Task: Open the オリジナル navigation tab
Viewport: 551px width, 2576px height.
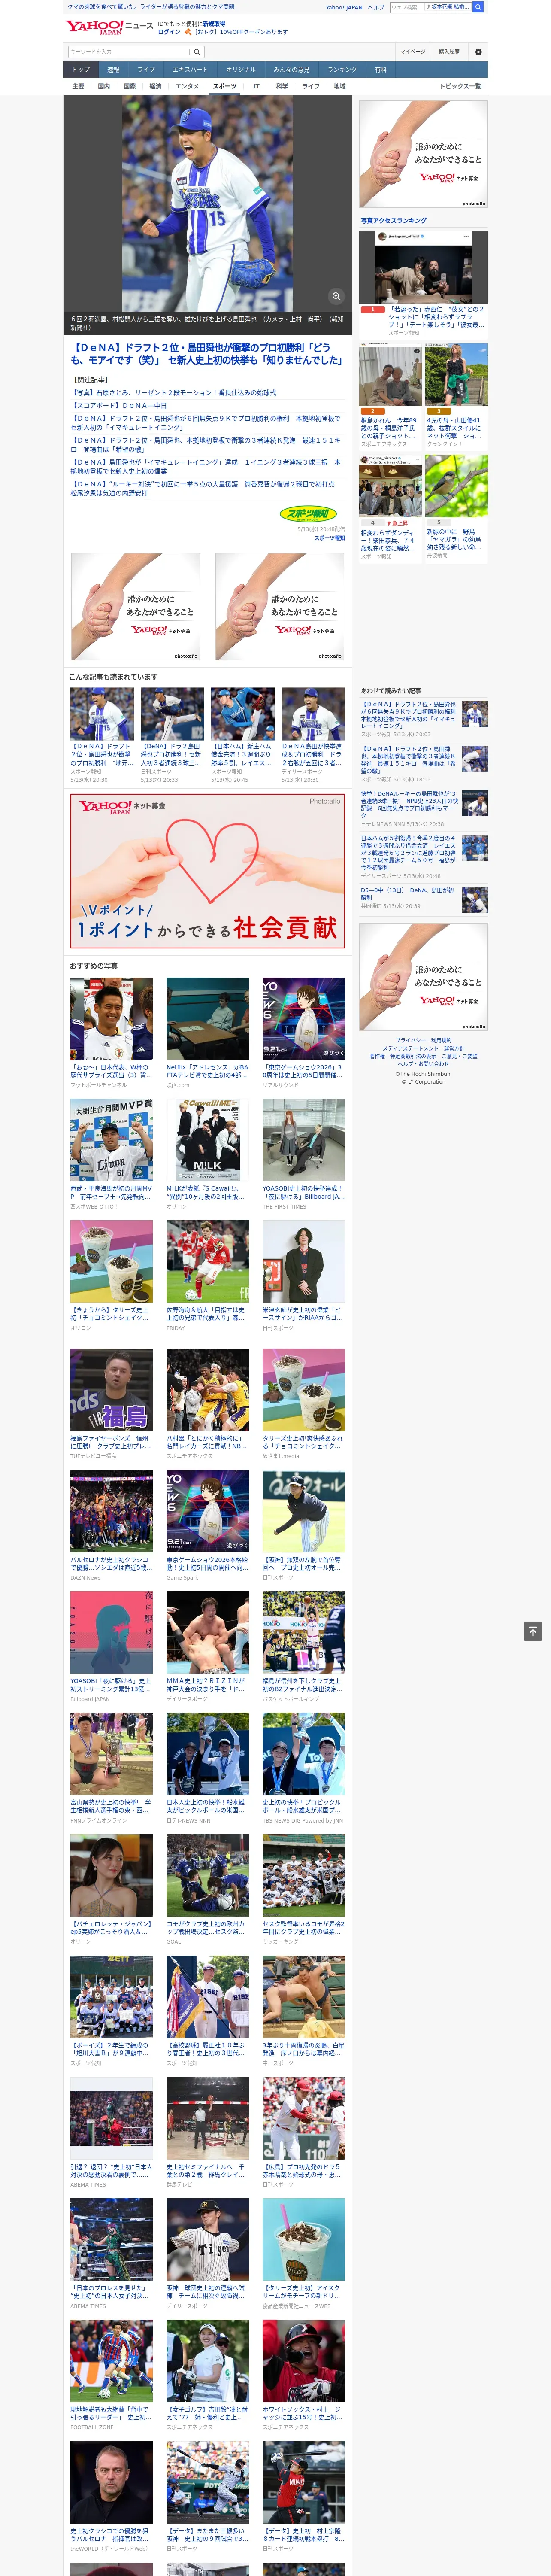Action: coord(241,70)
